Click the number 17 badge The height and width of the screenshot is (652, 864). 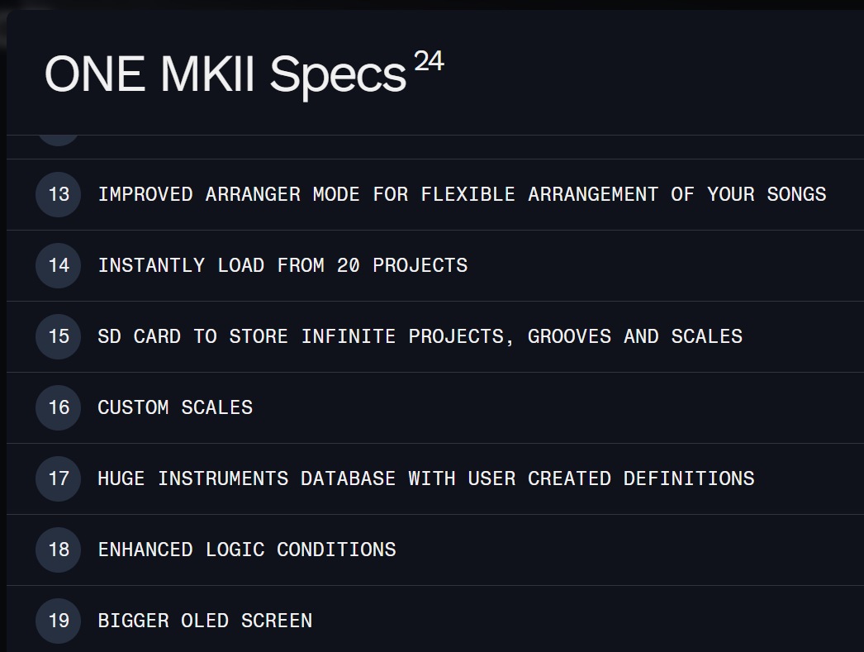59,478
